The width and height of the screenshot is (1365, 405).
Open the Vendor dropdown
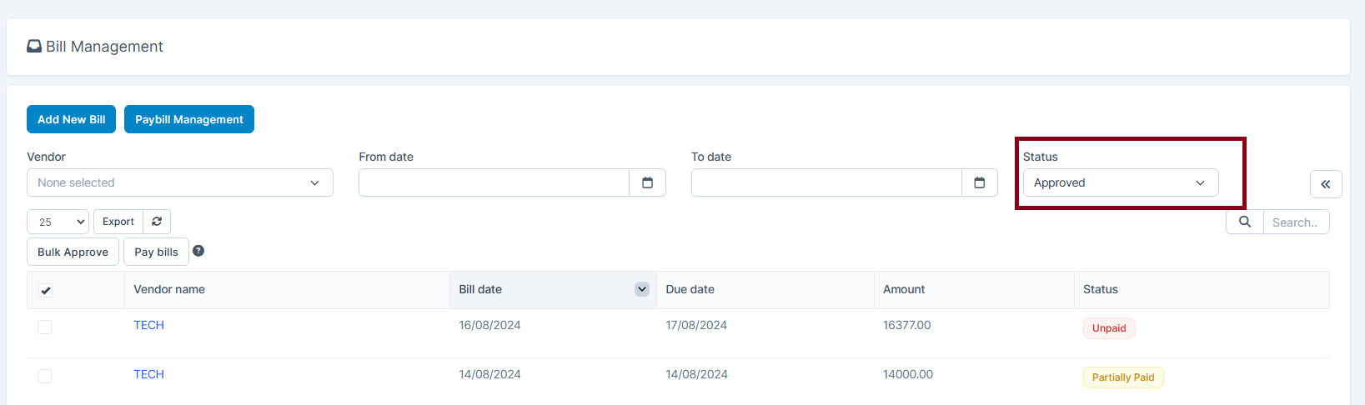coord(180,182)
